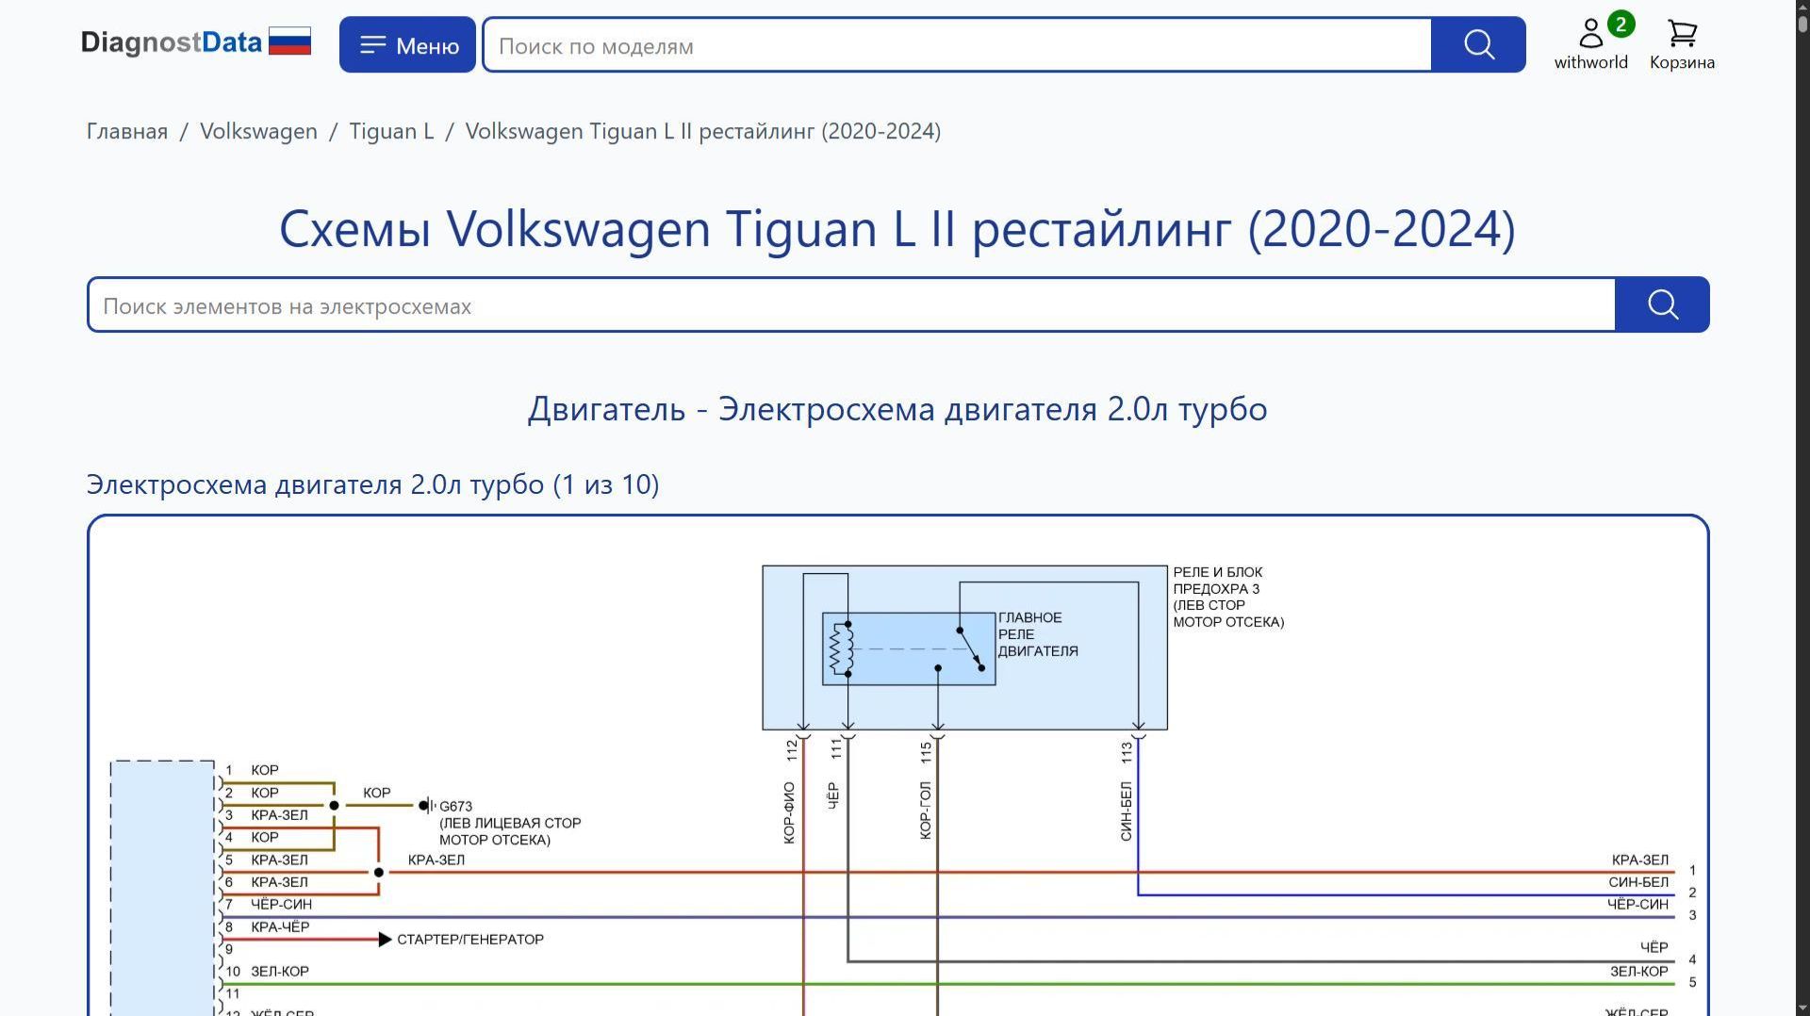Open the withworld user account icon
Image resolution: width=1810 pixels, height=1016 pixels.
1591,34
